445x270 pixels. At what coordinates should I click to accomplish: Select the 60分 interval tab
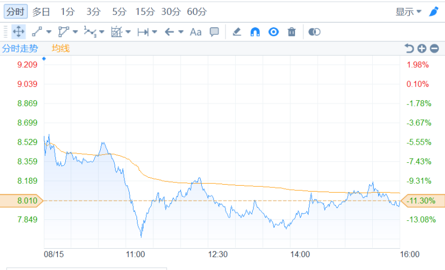click(x=197, y=12)
